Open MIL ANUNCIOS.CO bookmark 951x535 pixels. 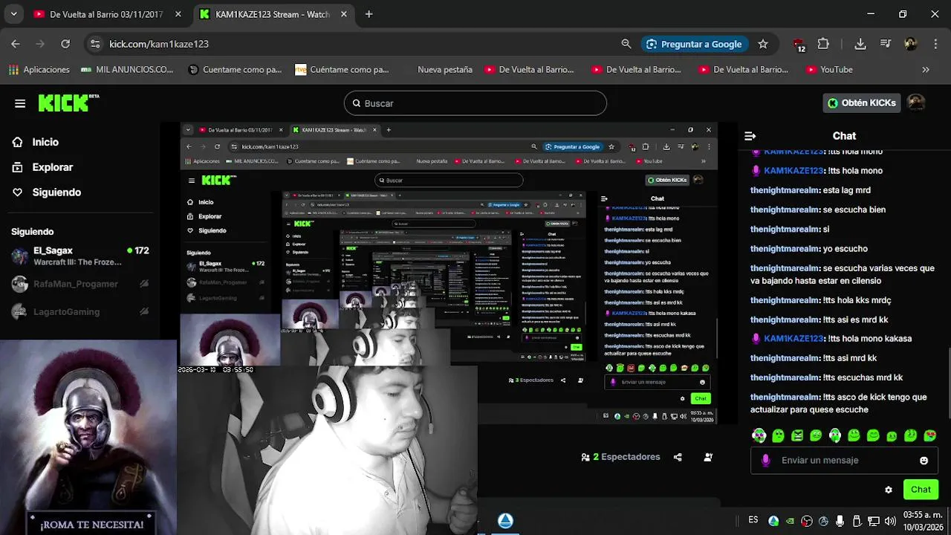coord(127,69)
